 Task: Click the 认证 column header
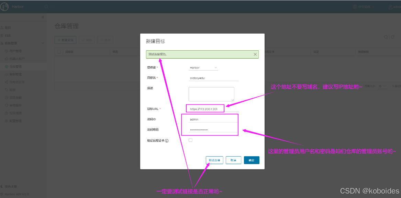tap(316, 52)
